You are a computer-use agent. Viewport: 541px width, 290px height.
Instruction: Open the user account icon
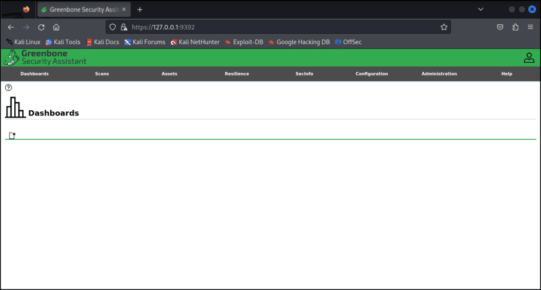[529, 57]
